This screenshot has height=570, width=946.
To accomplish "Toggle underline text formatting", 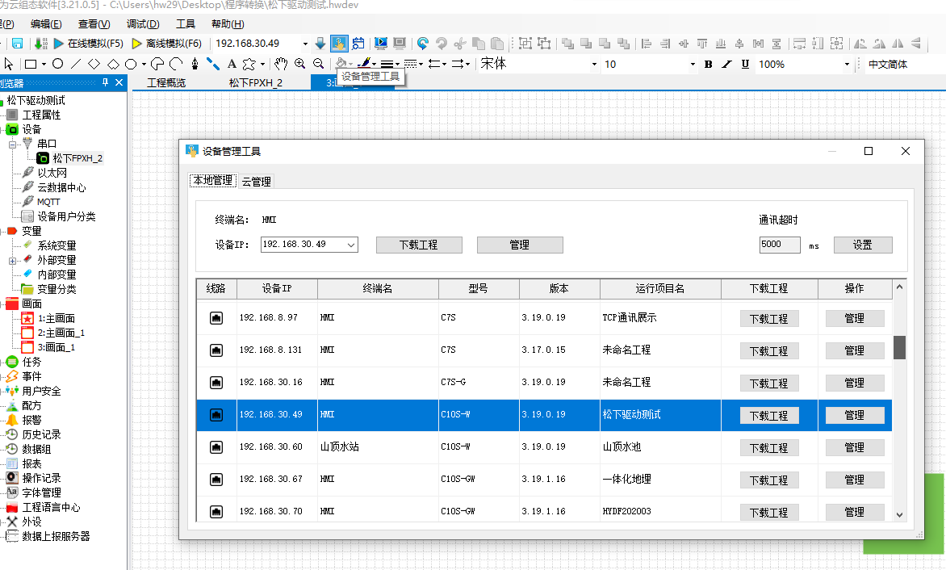I will (745, 64).
